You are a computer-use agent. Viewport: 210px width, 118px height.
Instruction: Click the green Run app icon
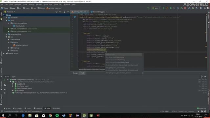[x=163, y=8]
